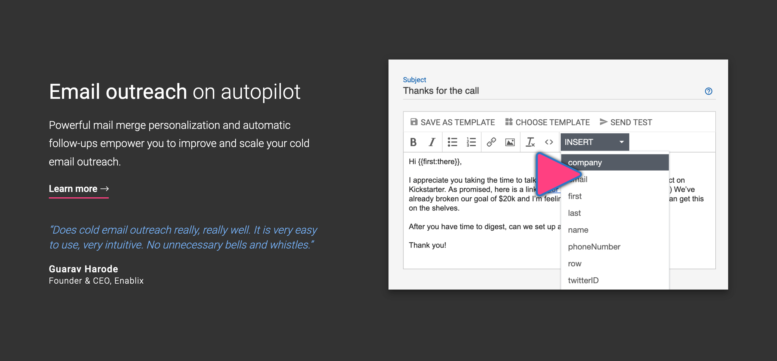Click the Subject help question icon

708,91
